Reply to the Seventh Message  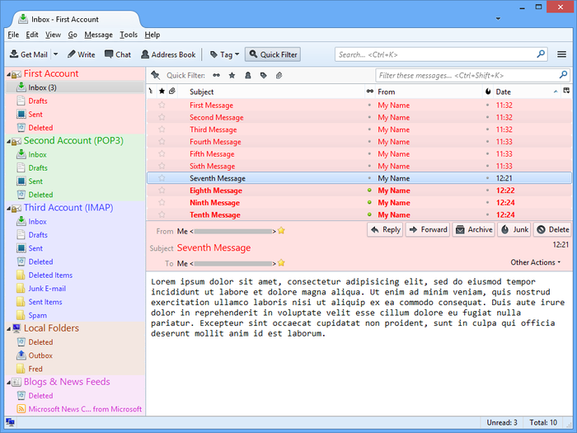[x=385, y=229]
